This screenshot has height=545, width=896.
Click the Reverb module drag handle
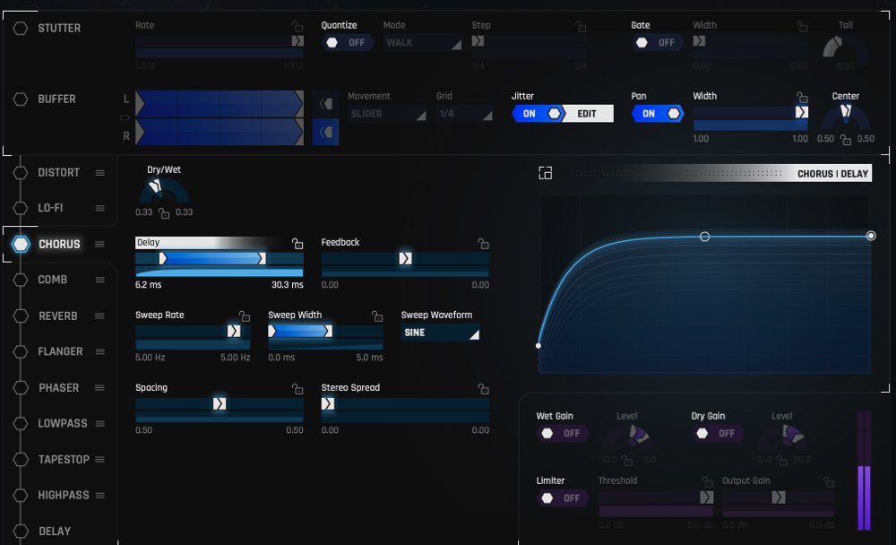(99, 316)
